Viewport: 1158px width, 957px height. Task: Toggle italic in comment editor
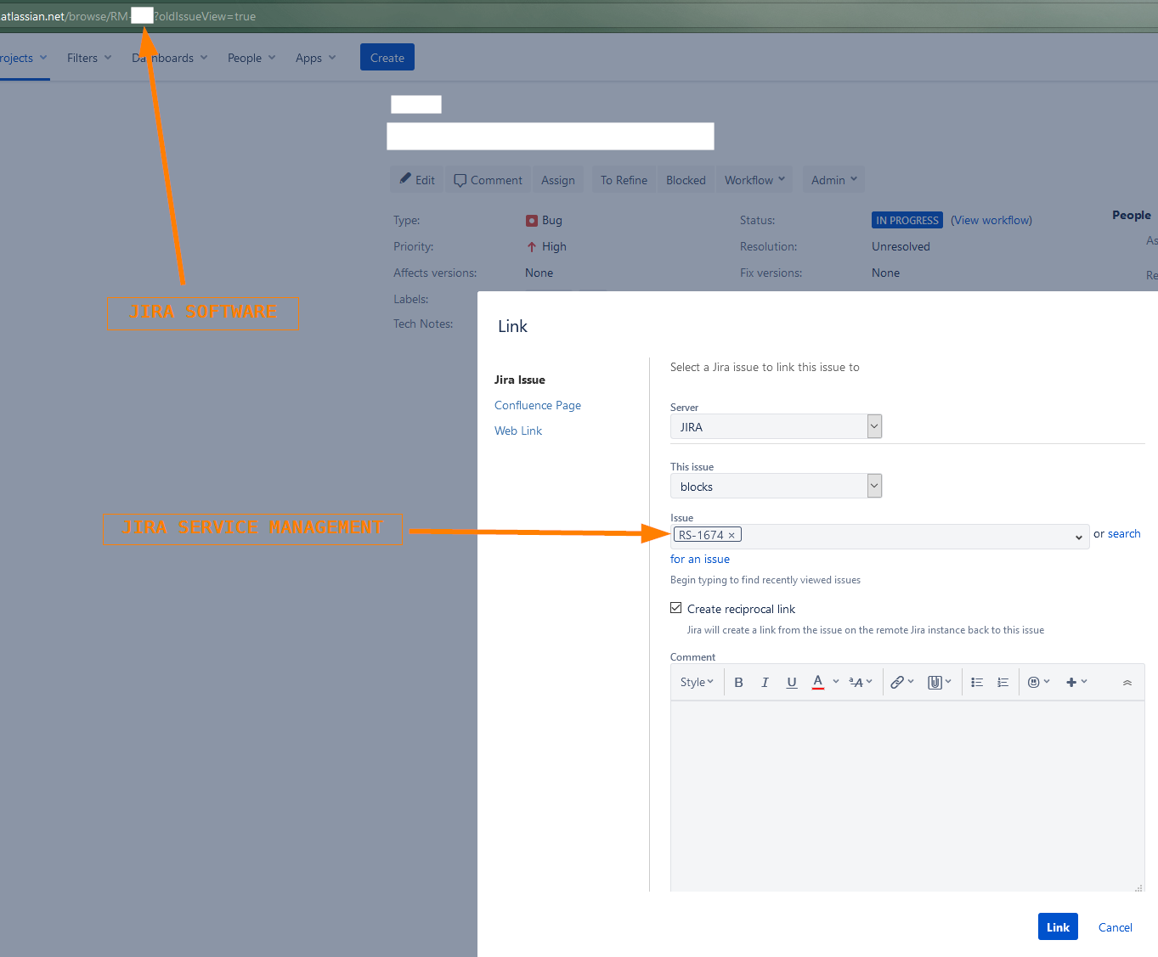[x=765, y=682]
